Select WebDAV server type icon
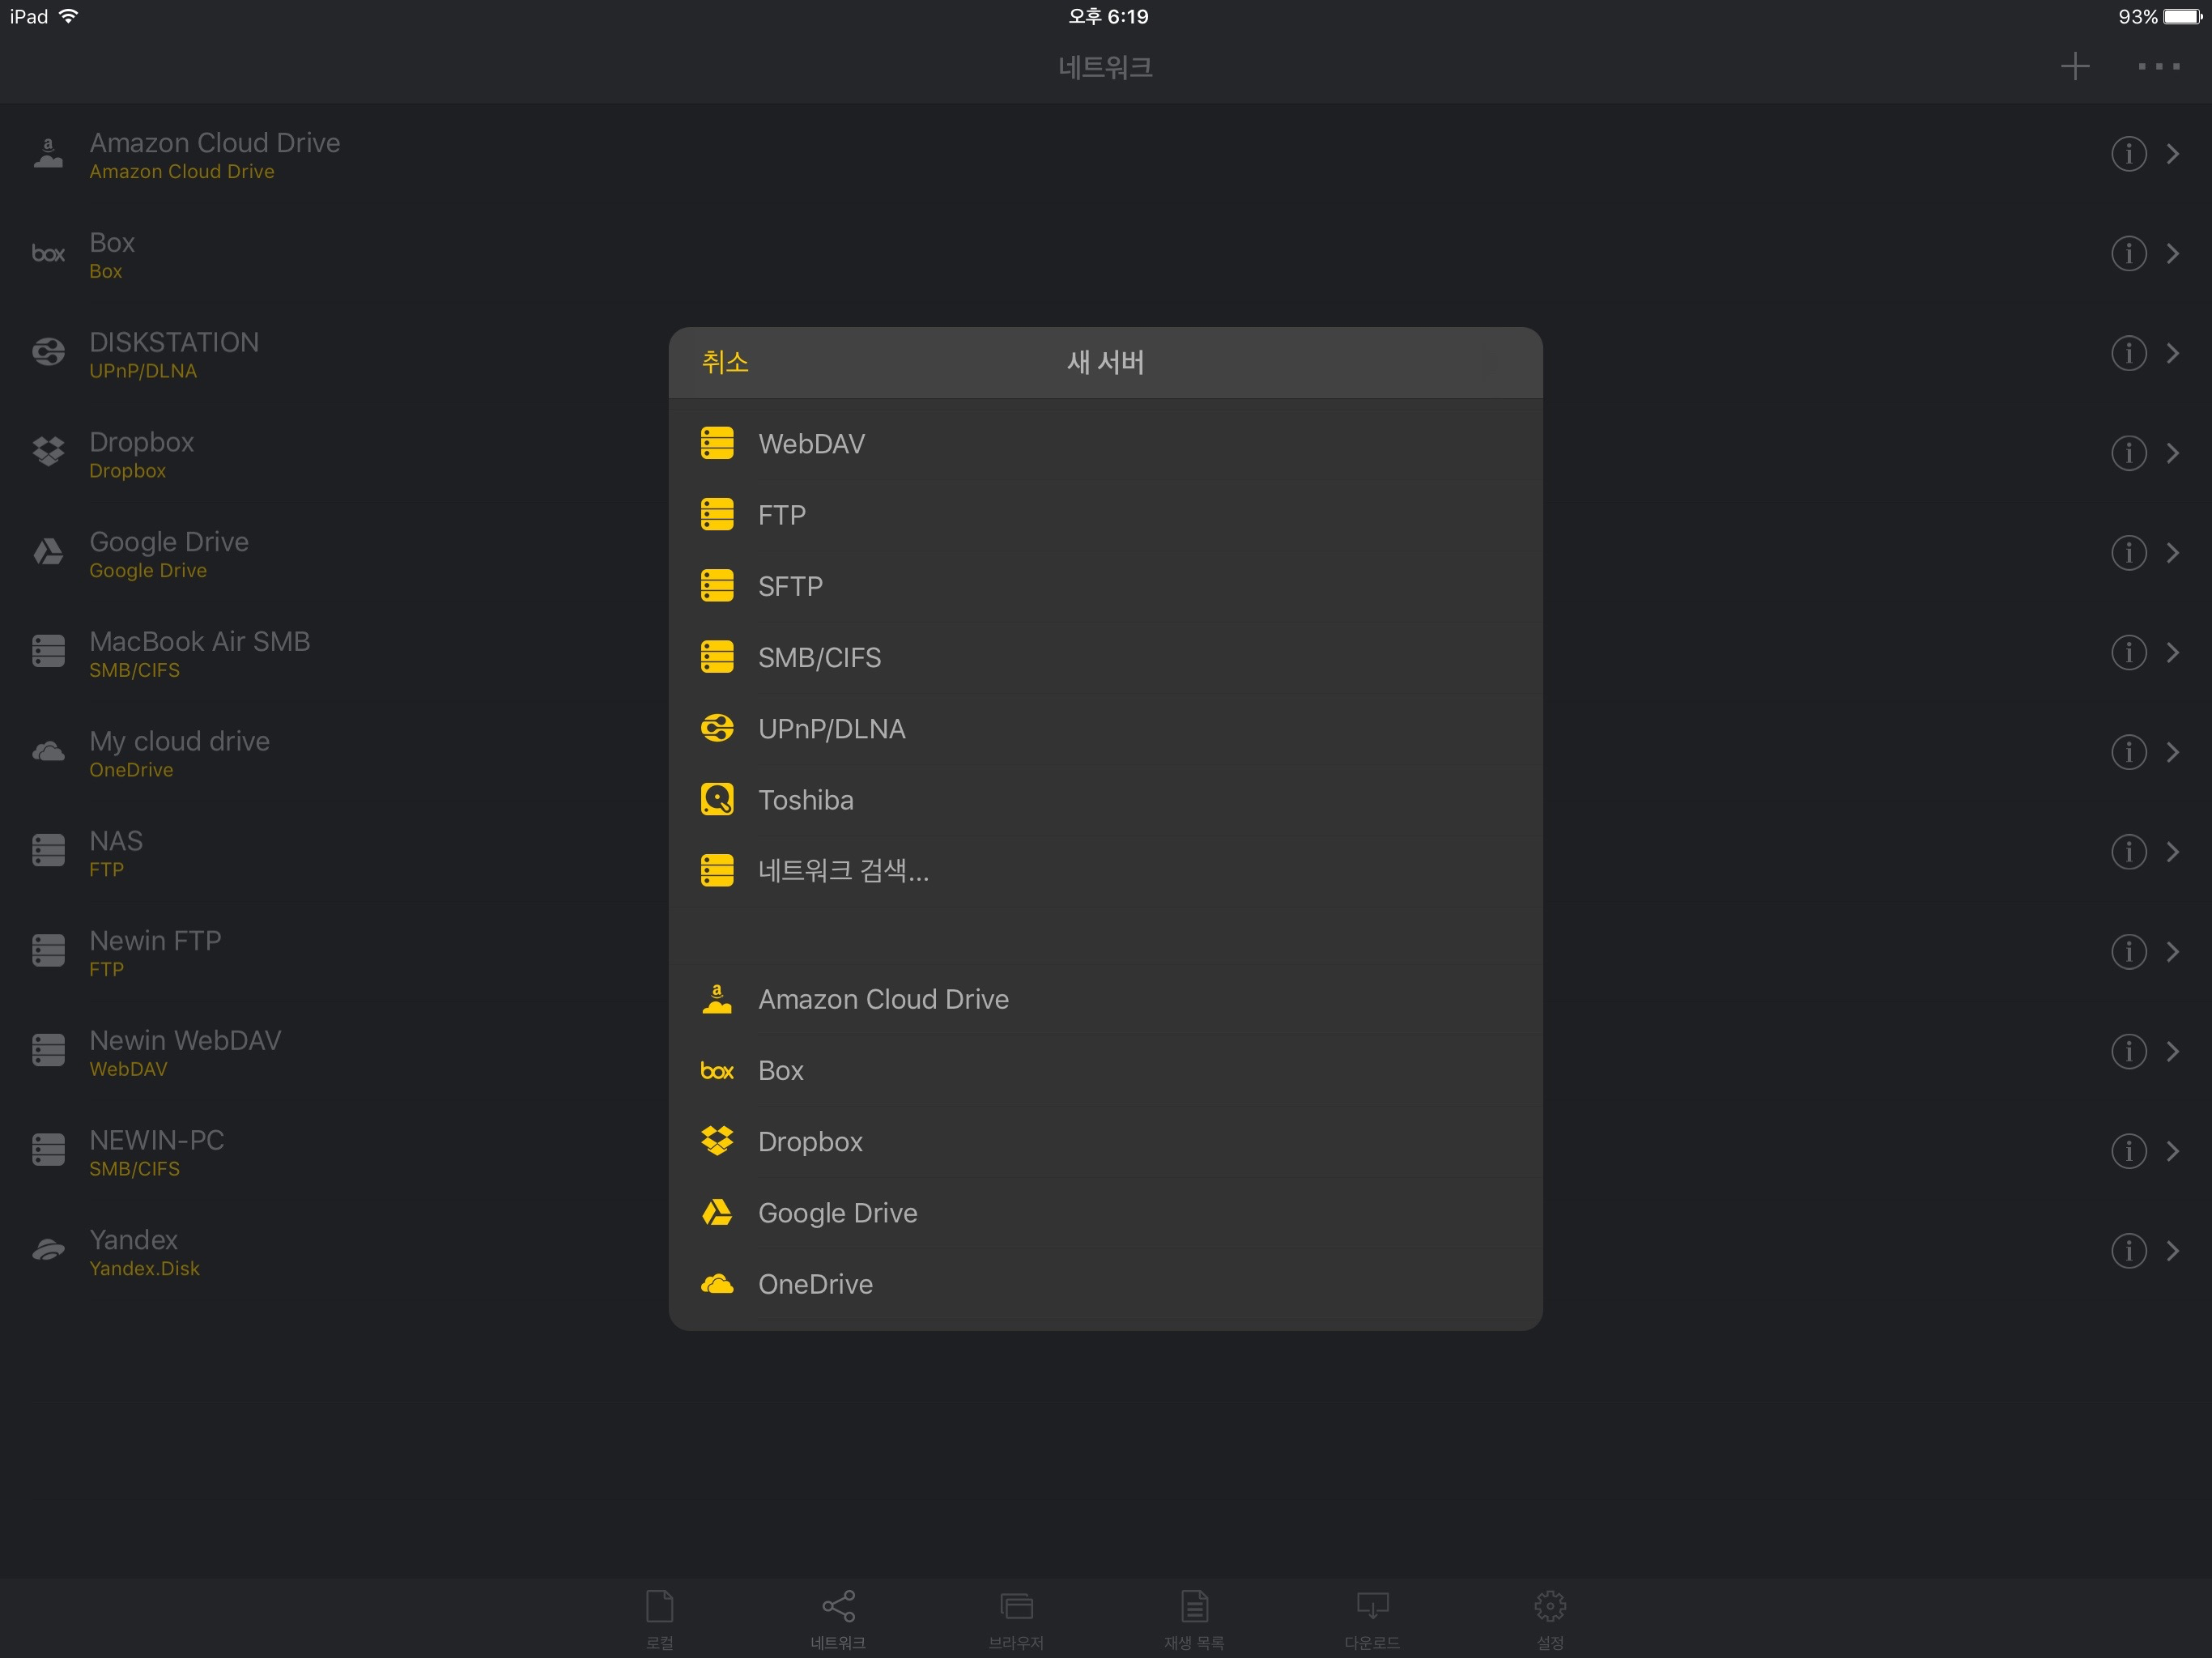The height and width of the screenshot is (1658, 2212). 717,443
